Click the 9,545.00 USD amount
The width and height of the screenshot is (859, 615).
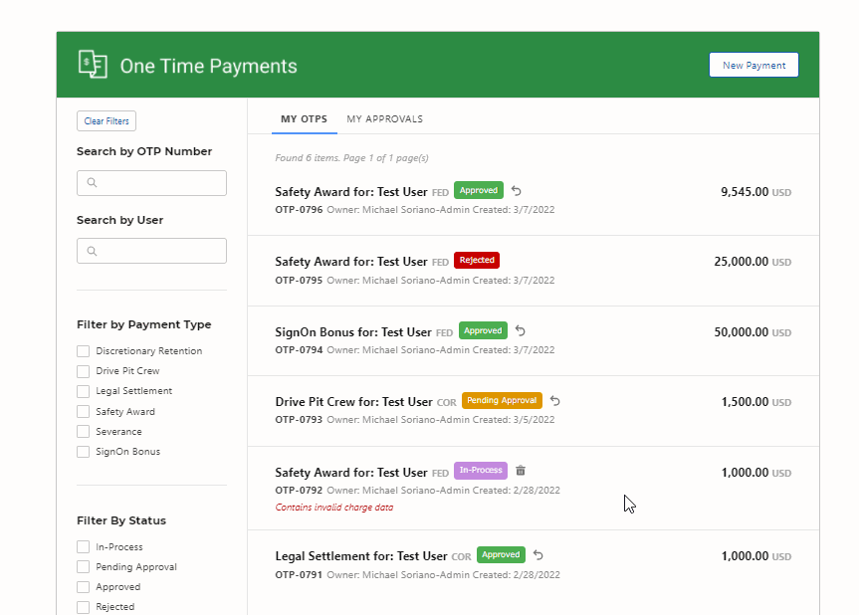[756, 192]
